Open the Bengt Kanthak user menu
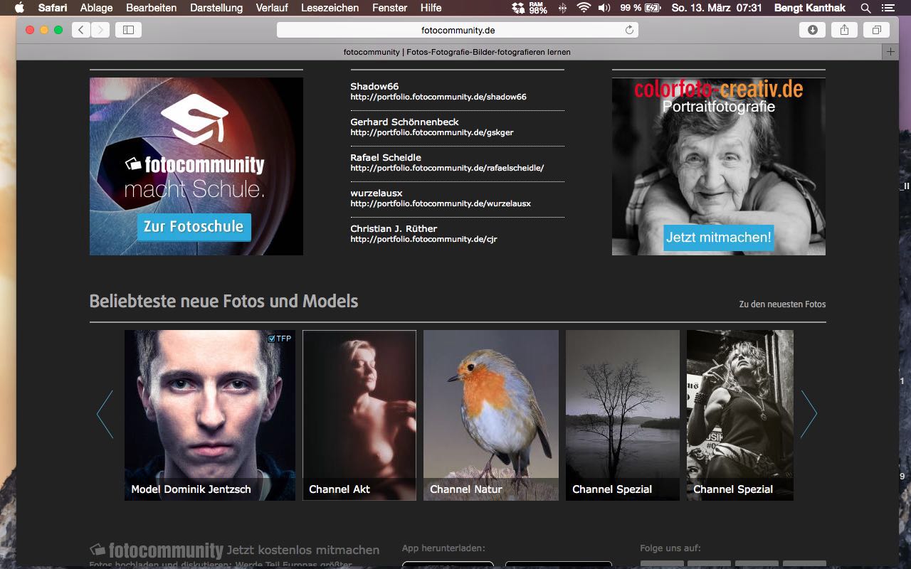 tap(811, 8)
